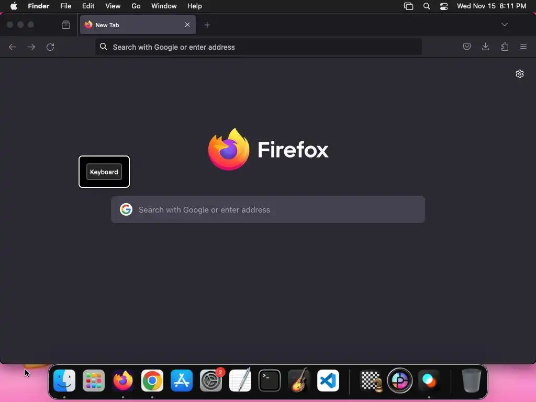Open Control Center in menu bar
Screen dimensions: 536x402
[x=444, y=6]
